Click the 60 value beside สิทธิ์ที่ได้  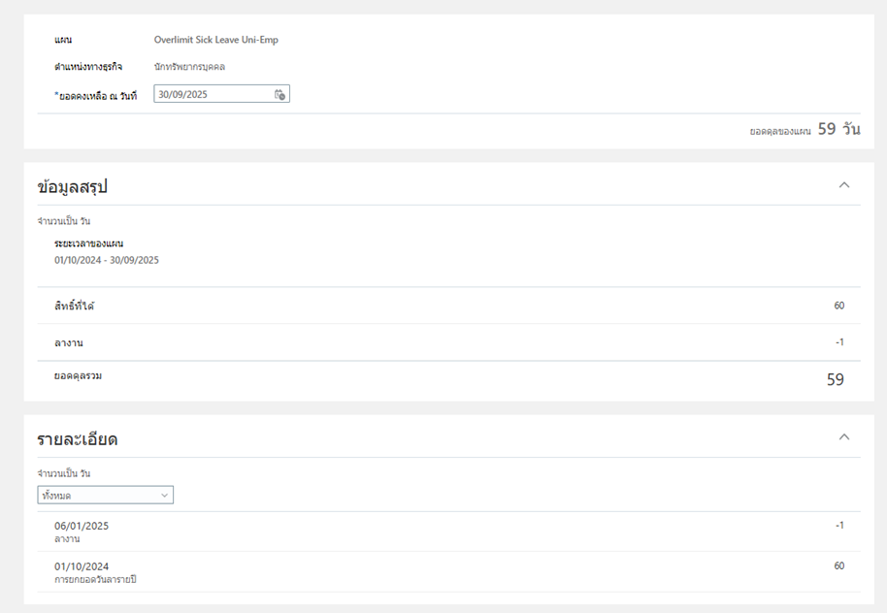[838, 306]
